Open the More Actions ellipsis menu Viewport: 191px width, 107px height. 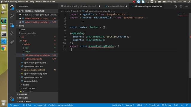pos(187,6)
